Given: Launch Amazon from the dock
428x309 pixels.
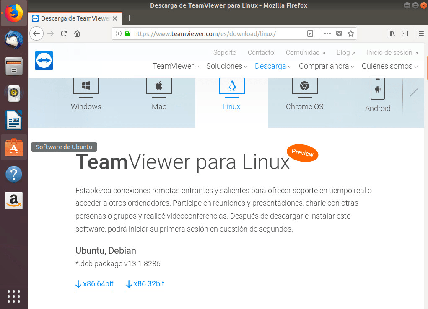Looking at the screenshot, I should click(x=14, y=201).
